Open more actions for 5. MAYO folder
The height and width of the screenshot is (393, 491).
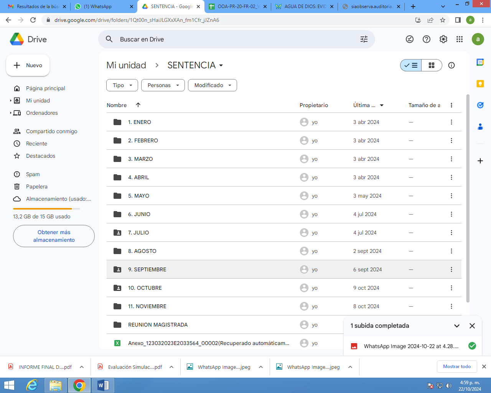point(451,196)
